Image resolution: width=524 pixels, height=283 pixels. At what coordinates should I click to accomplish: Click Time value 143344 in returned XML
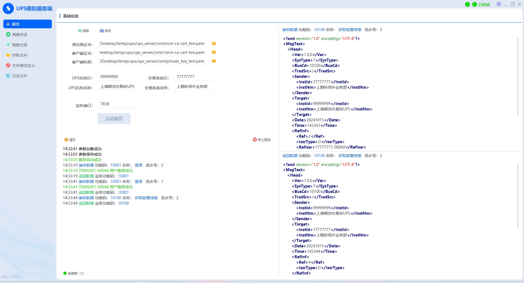[x=314, y=251]
